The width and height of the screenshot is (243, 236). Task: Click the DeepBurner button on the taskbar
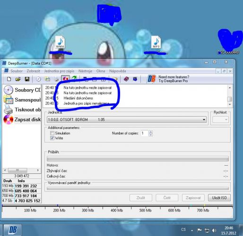coord(12,230)
